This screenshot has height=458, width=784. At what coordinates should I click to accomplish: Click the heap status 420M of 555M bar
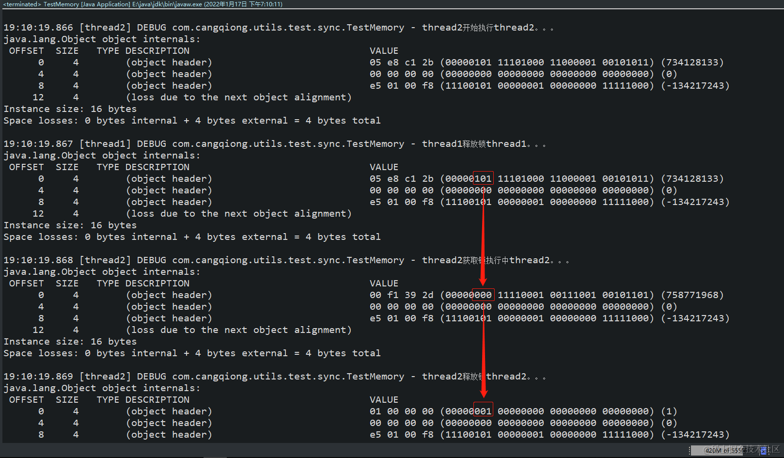point(725,451)
